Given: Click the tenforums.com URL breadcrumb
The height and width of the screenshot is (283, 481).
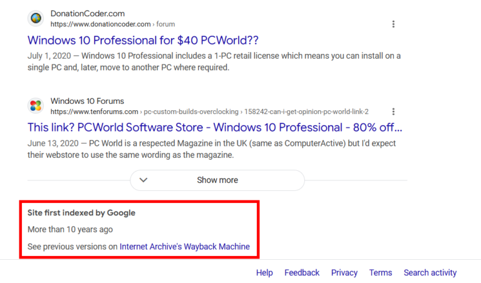Looking at the screenshot, I should [210, 111].
